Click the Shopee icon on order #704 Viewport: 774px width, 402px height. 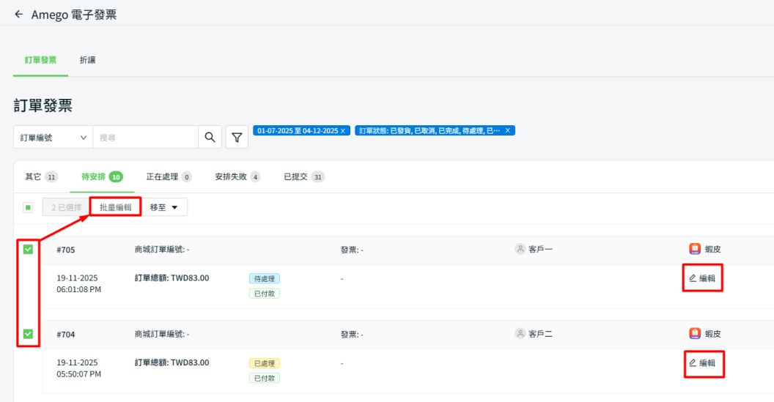[695, 333]
